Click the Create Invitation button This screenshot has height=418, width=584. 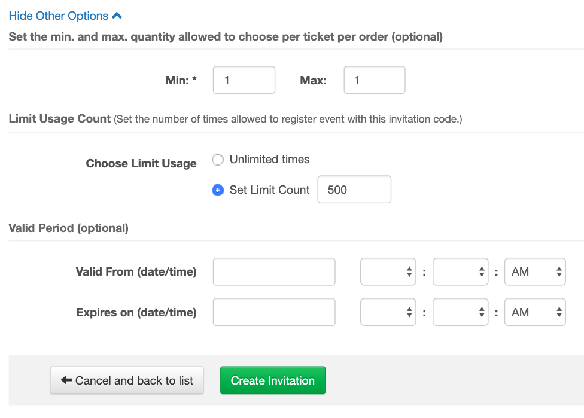point(273,380)
